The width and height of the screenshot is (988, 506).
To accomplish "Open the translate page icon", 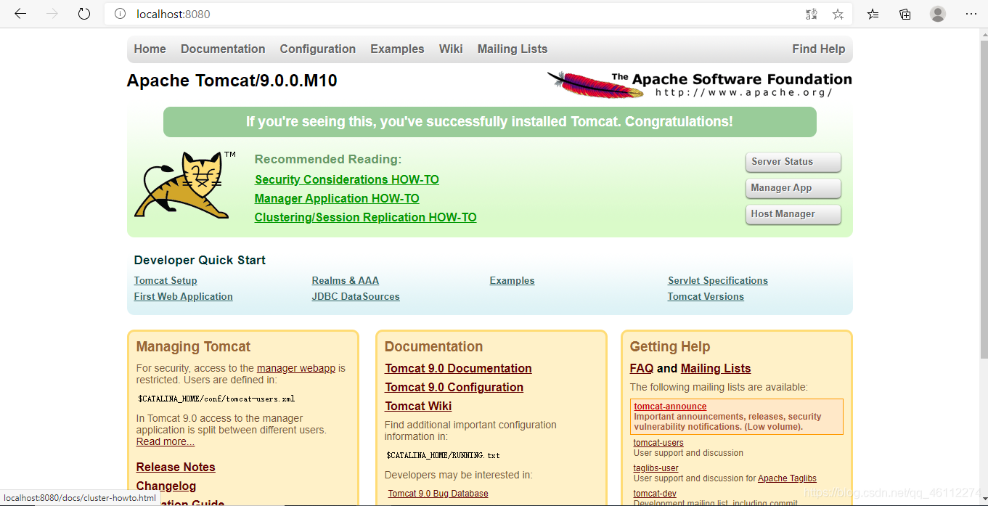I will click(x=812, y=14).
